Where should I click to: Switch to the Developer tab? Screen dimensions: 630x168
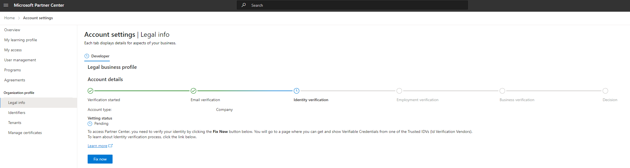pyautogui.click(x=97, y=56)
